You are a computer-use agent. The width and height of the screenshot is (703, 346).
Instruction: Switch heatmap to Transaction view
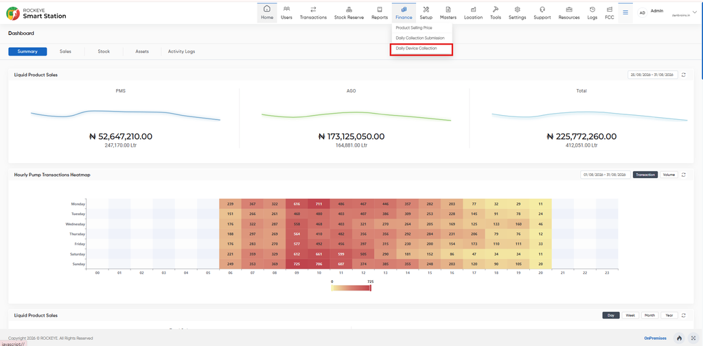(645, 175)
